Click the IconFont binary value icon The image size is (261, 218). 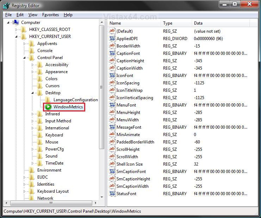(112, 75)
